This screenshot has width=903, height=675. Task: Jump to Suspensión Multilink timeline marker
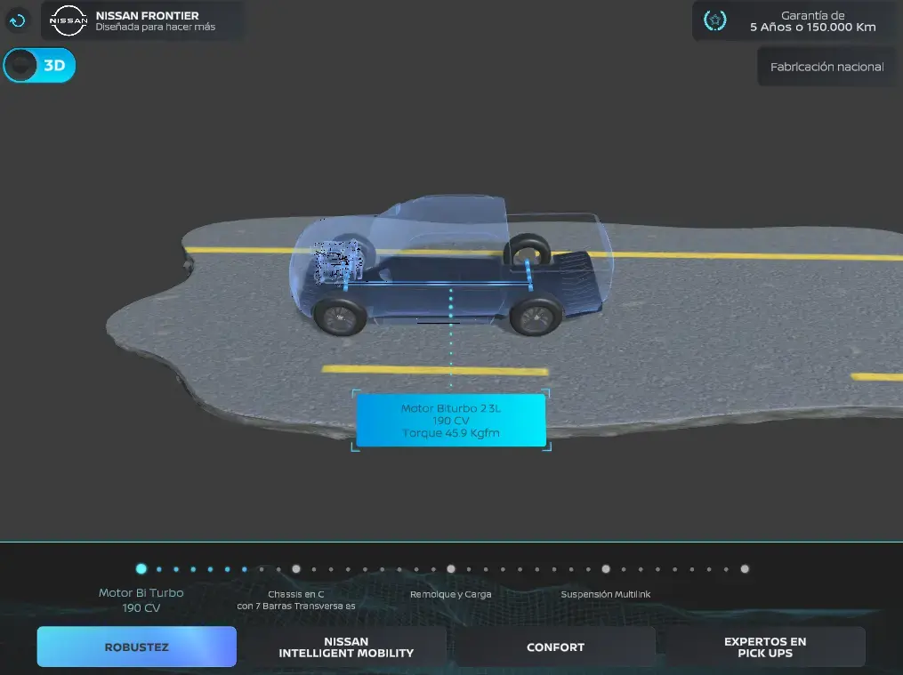[606, 569]
